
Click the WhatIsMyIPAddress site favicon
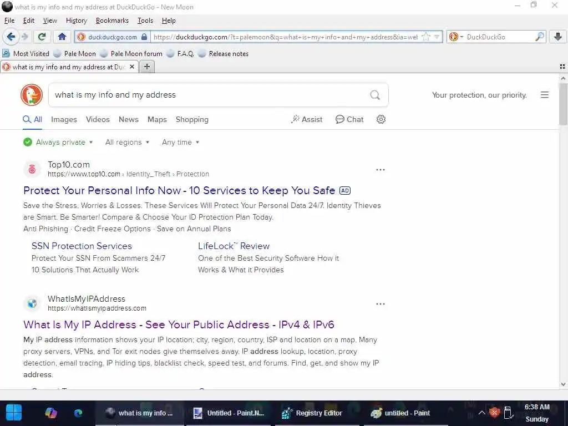click(32, 303)
